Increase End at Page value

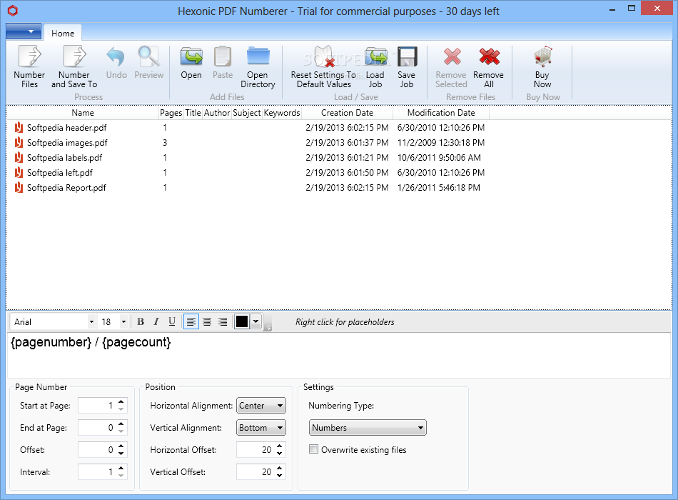click(x=121, y=424)
